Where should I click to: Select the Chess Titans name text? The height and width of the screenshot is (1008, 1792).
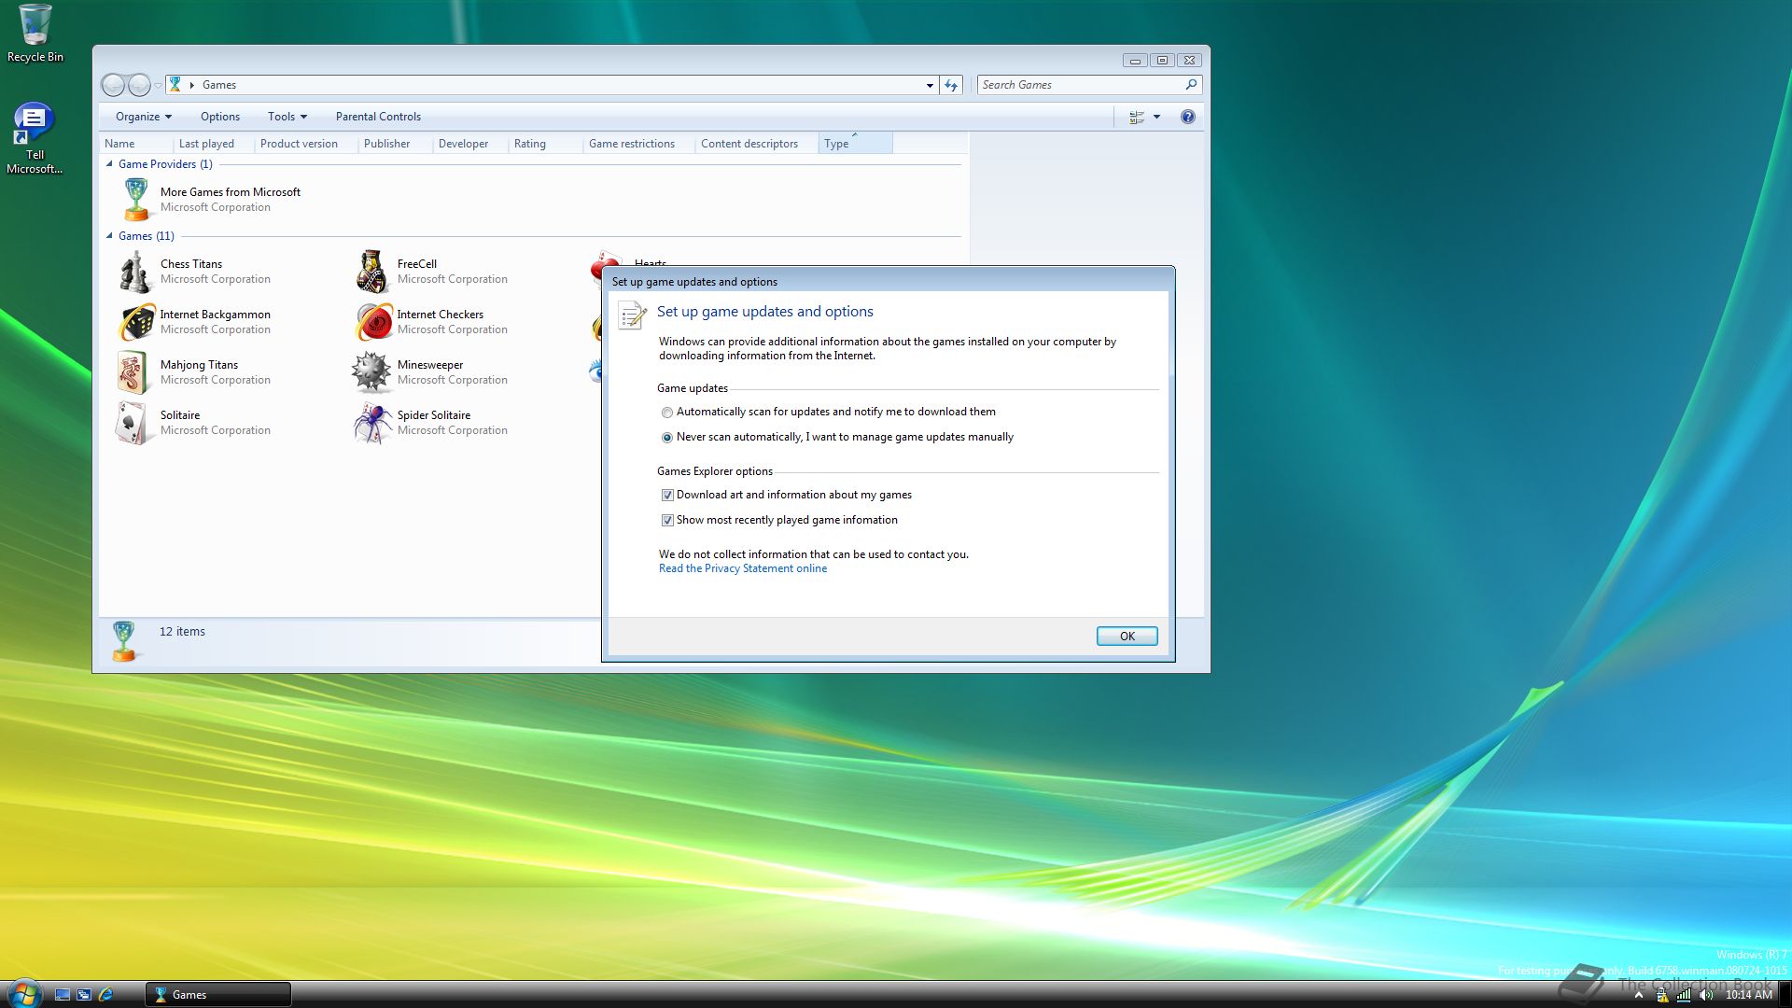191,264
